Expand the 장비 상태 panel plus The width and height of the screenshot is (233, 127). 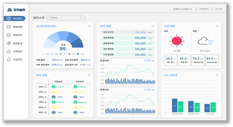[89, 75]
